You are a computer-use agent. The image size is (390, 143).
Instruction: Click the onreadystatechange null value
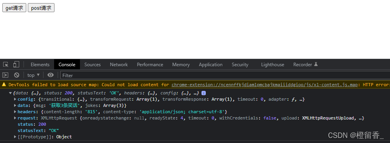tap(139, 118)
